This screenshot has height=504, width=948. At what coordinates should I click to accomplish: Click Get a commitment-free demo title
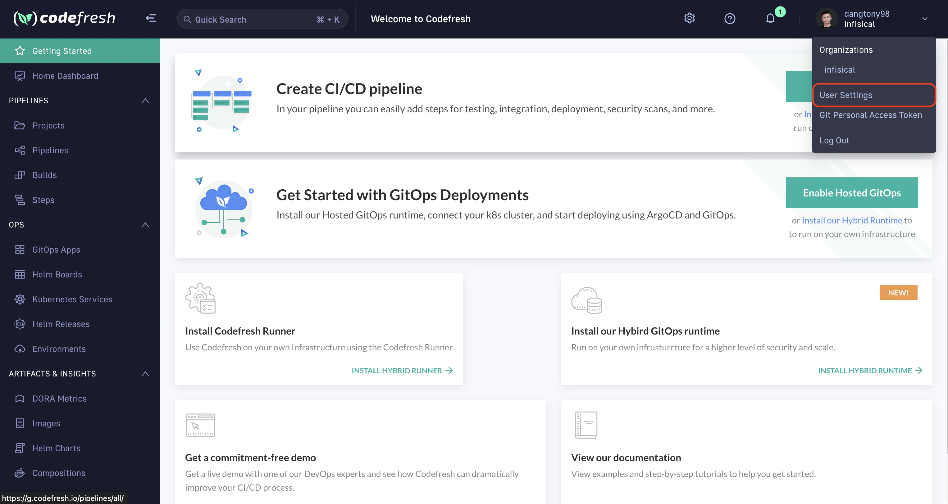(250, 457)
